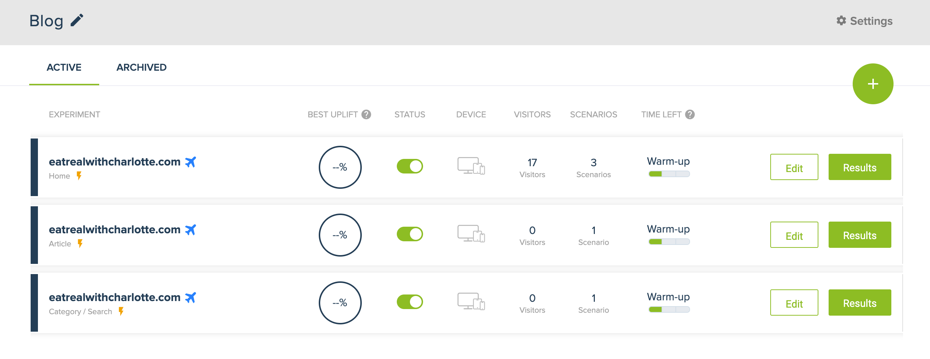
Task: Click the airplane icon in the Article row
Action: click(x=190, y=230)
